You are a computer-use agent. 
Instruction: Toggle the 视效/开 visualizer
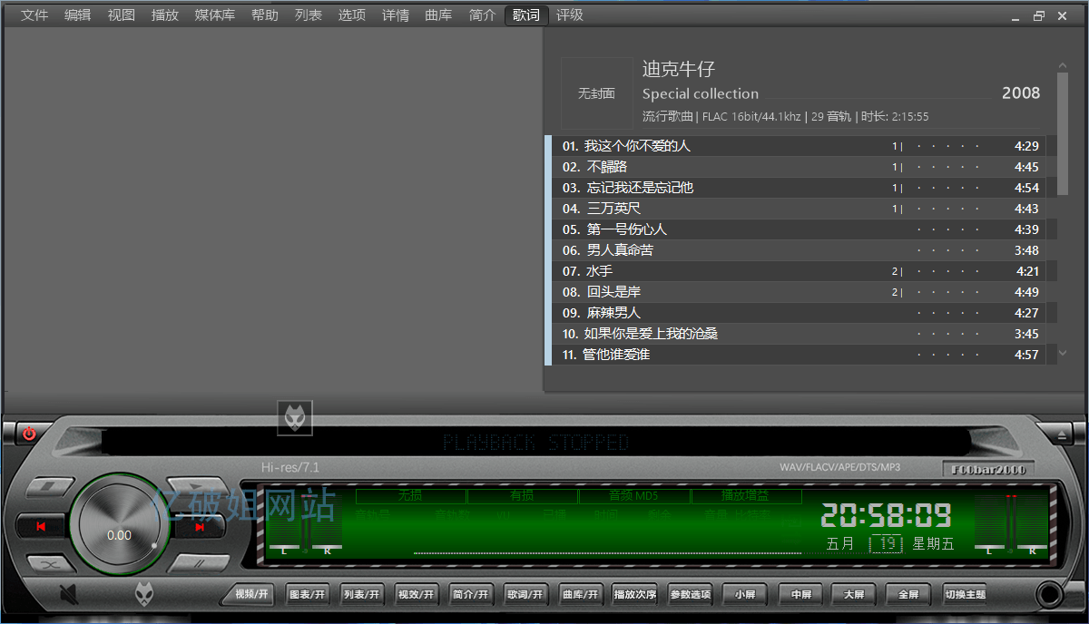tap(416, 594)
